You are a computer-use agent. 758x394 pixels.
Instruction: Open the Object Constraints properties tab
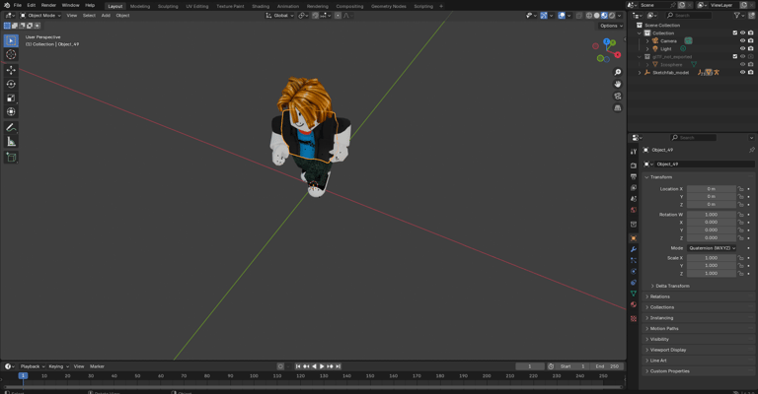click(634, 283)
